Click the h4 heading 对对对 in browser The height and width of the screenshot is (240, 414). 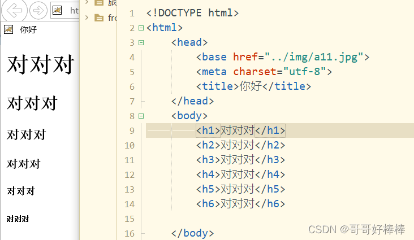tap(24, 164)
